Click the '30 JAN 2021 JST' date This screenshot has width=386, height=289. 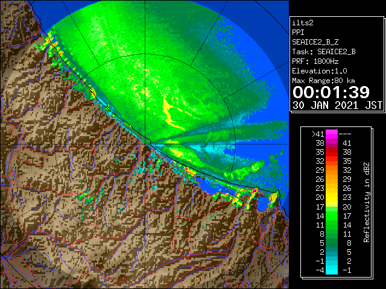coord(337,105)
